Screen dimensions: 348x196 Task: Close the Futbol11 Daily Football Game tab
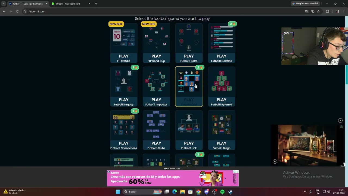pos(46,4)
